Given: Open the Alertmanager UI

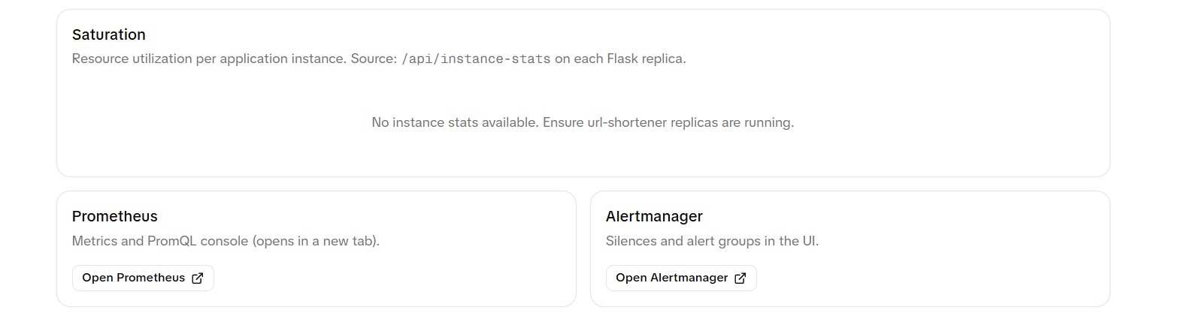Looking at the screenshot, I should [x=680, y=278].
